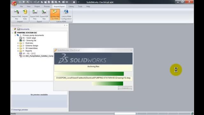Select Export DWG Files in the ribbon
Viewport: 204px width, 115px height.
tap(35, 14)
